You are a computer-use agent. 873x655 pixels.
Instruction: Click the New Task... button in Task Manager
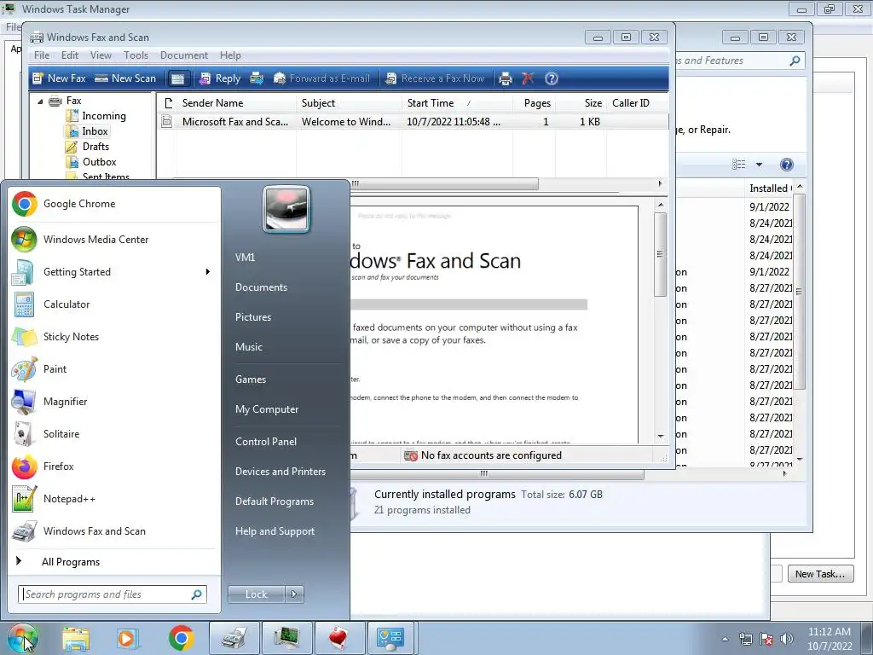pyautogui.click(x=820, y=574)
